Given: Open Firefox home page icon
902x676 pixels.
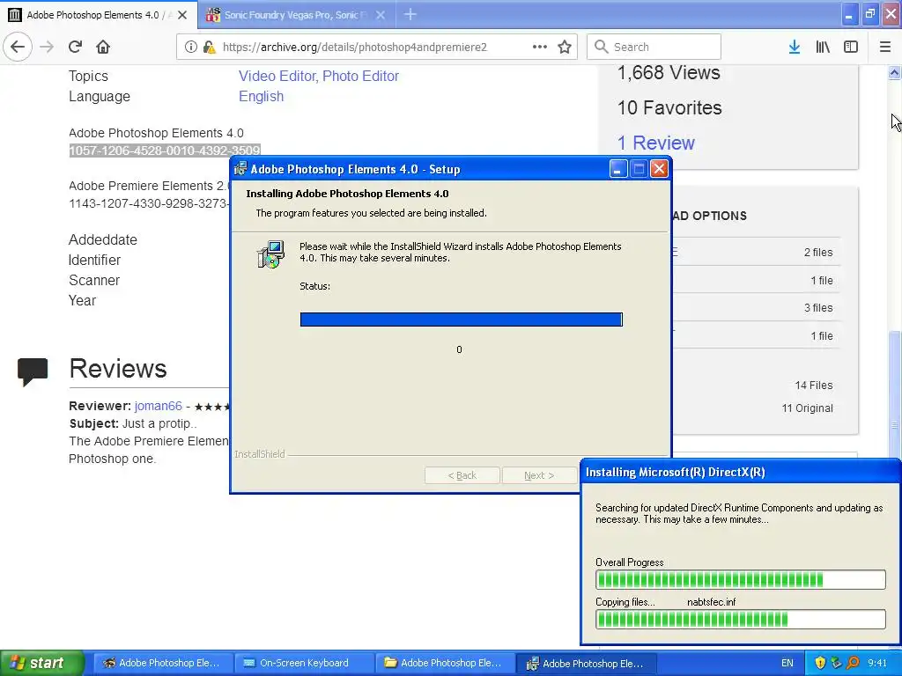Looking at the screenshot, I should (x=103, y=47).
